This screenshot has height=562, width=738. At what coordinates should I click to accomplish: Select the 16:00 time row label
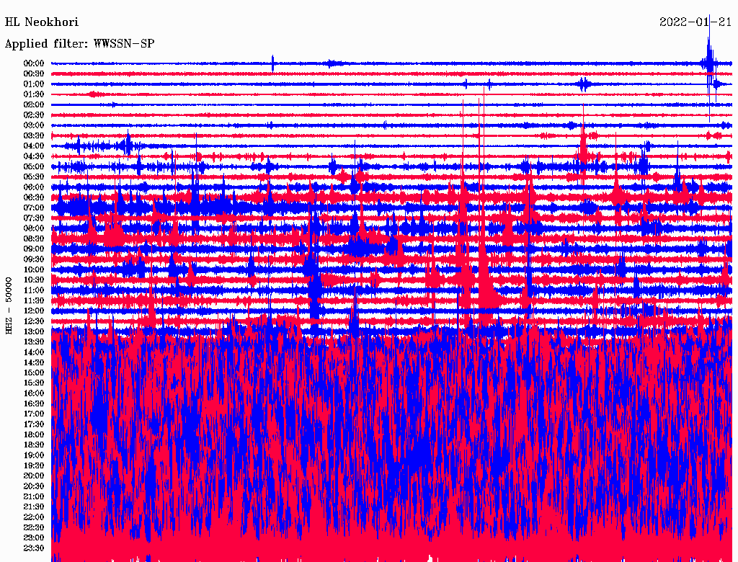coord(33,393)
